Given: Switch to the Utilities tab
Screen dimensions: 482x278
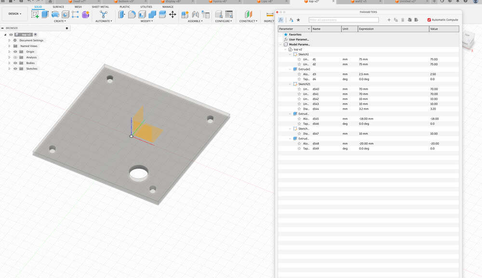Looking at the screenshot, I should point(146,7).
